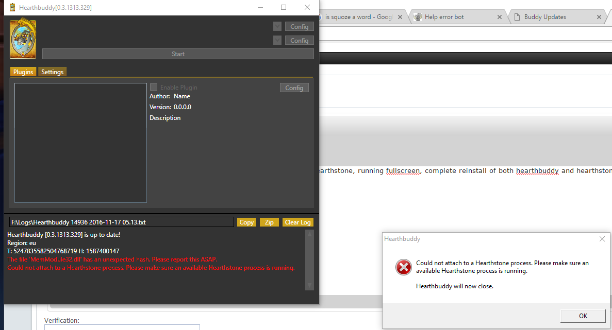Screen dimensions: 612x330
Task: Switch to the Settings tab
Action: [52, 72]
